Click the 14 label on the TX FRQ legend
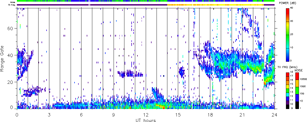 click(291, 88)
